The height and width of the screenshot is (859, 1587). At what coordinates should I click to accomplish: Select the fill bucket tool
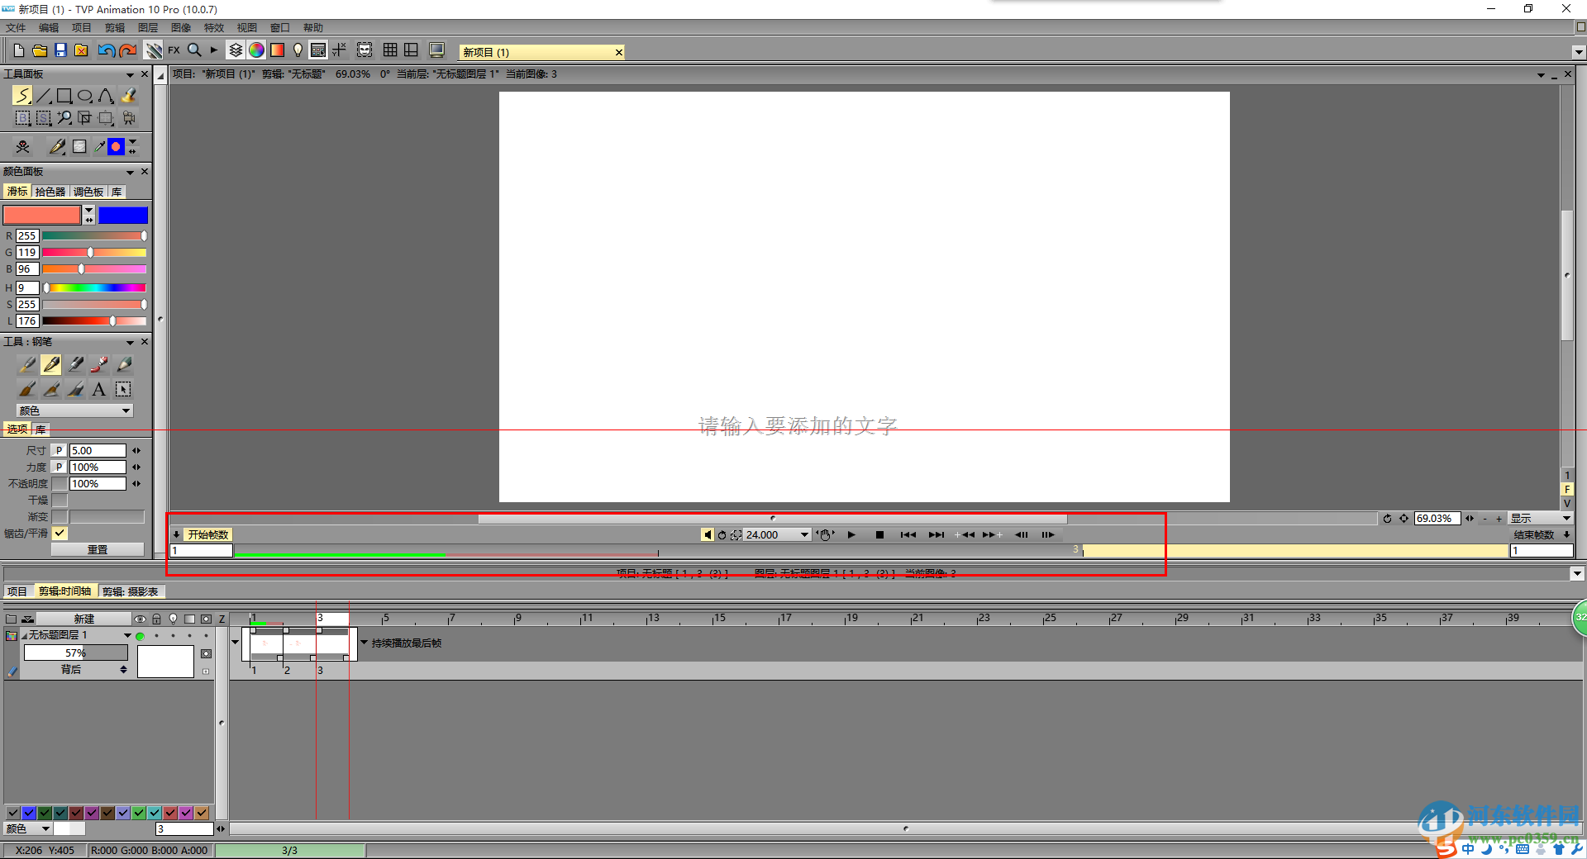pos(129,95)
